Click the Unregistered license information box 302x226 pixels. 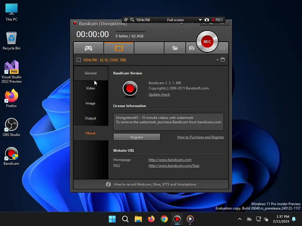(x=168, y=122)
